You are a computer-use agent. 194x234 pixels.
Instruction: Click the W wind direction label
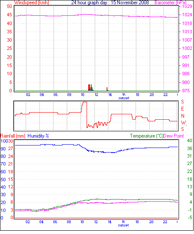coord(183,123)
